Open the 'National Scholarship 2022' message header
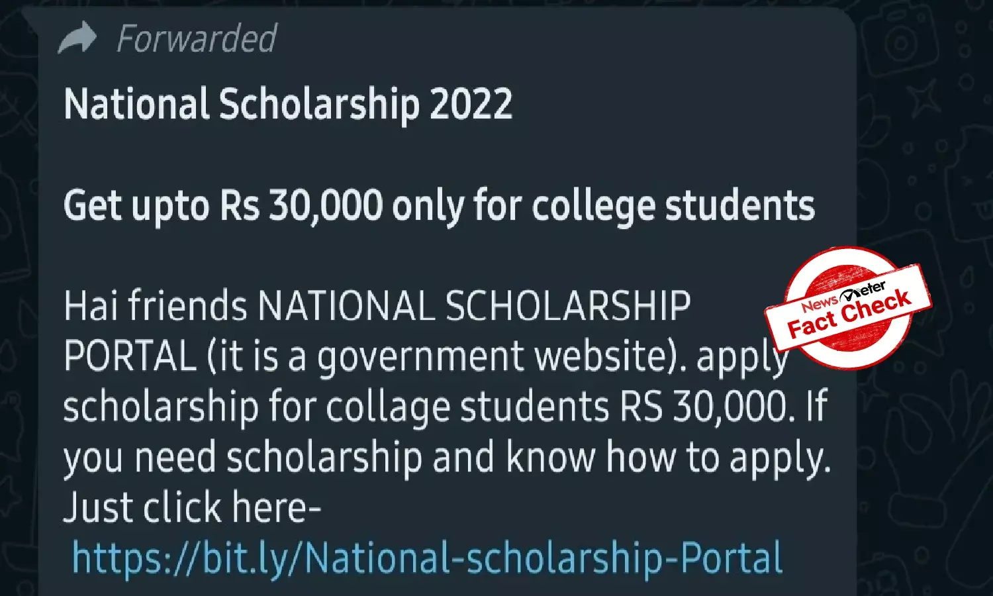The image size is (993, 596). point(287,104)
